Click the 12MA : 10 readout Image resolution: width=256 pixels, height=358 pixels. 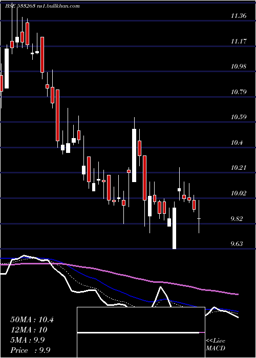pyautogui.click(x=29, y=330)
